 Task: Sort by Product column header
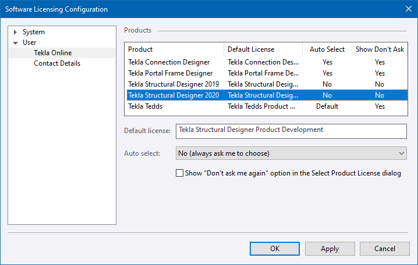coord(175,49)
